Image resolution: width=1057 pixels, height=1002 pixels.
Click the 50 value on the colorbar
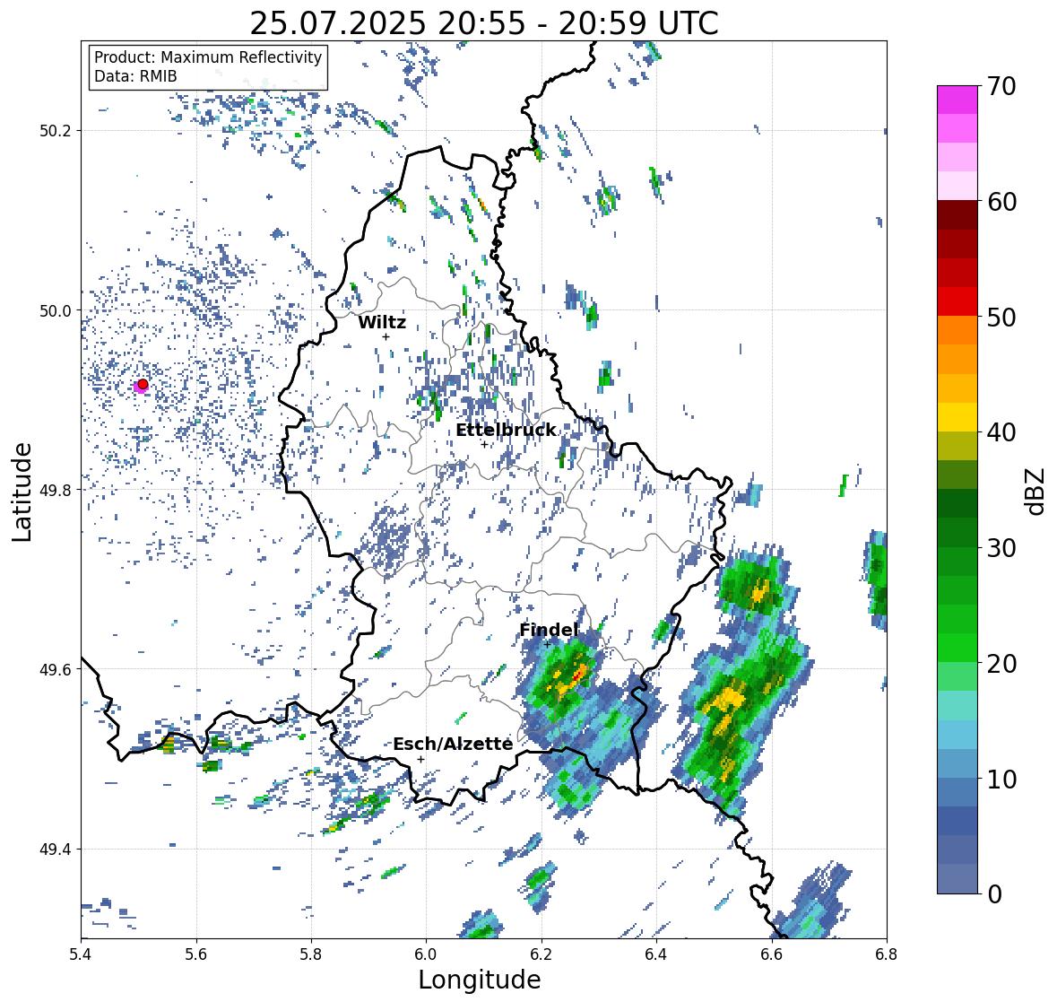1001,317
